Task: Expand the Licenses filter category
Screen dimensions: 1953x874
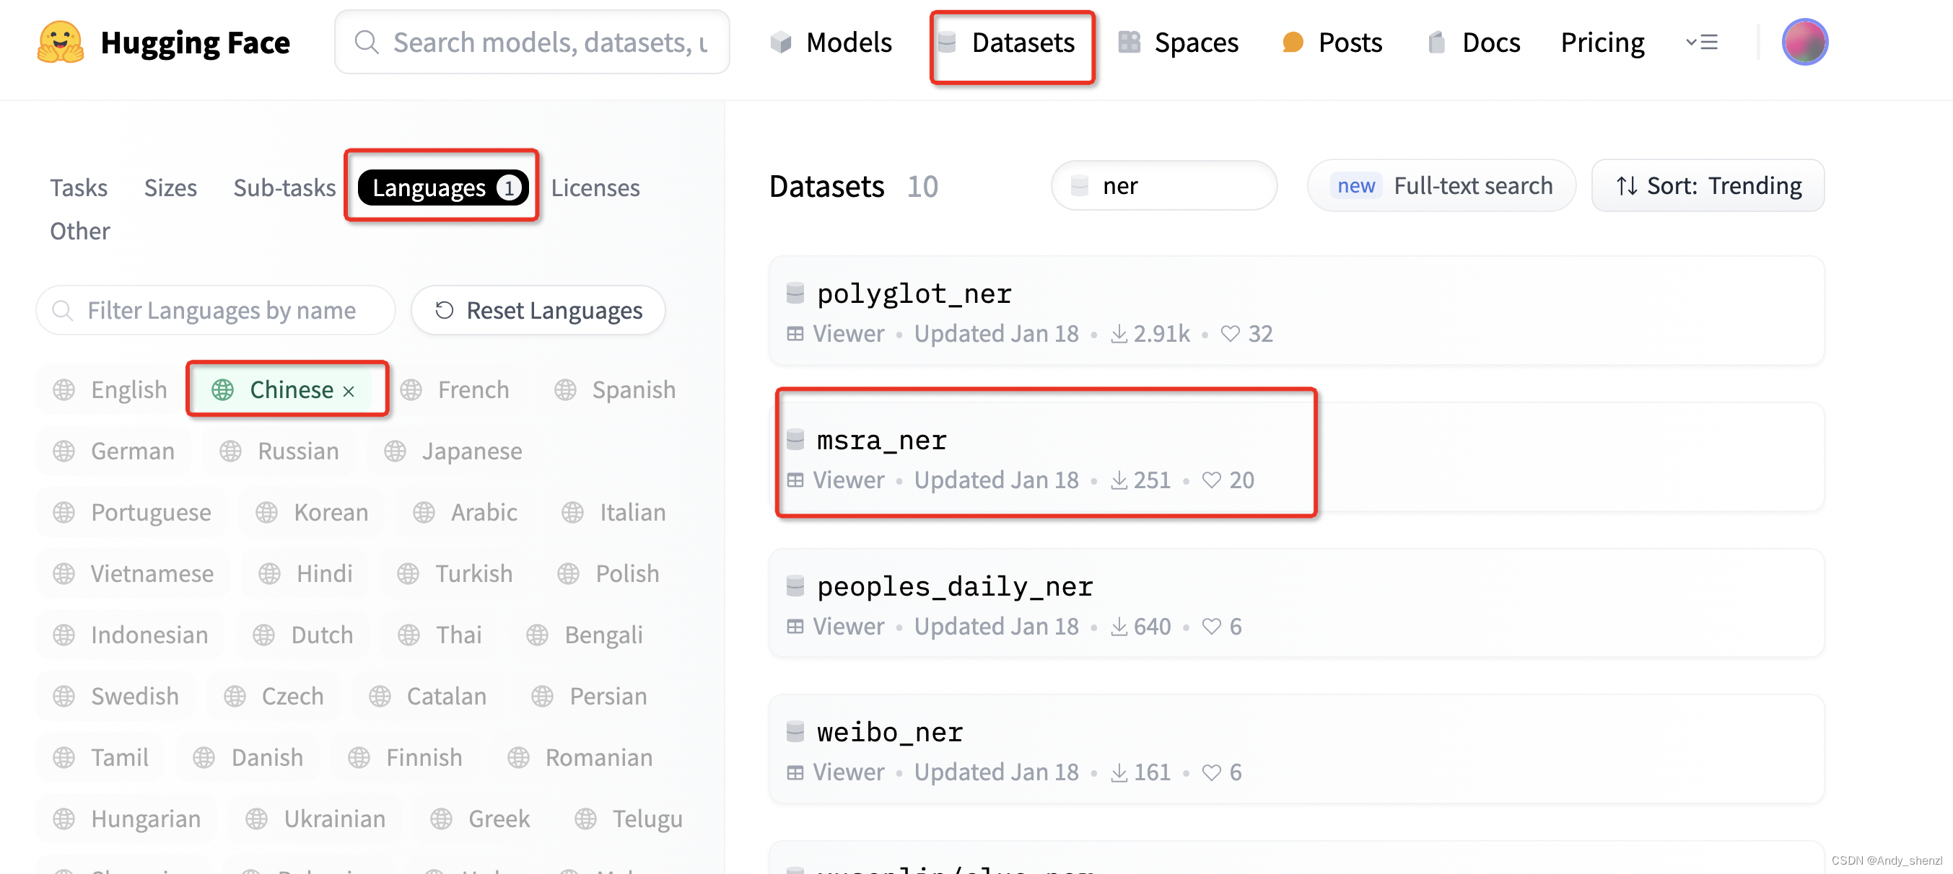Action: (x=595, y=187)
